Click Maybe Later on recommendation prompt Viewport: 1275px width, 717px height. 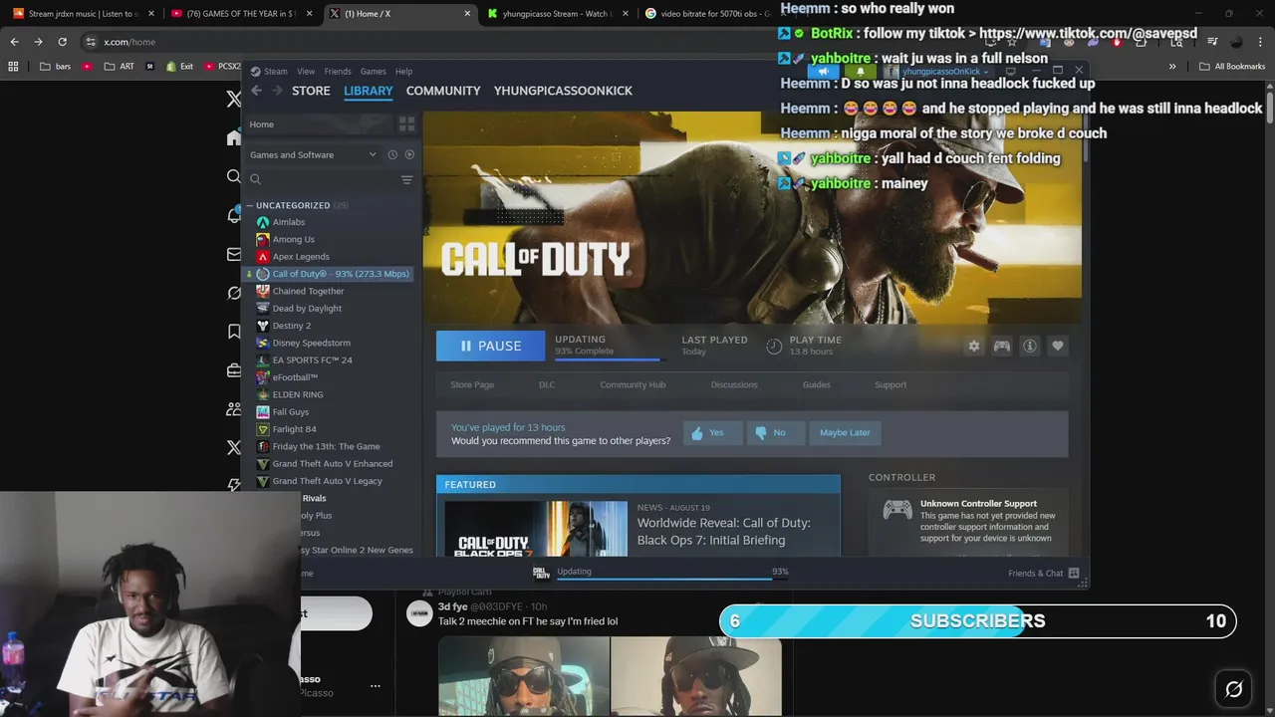[x=845, y=432]
